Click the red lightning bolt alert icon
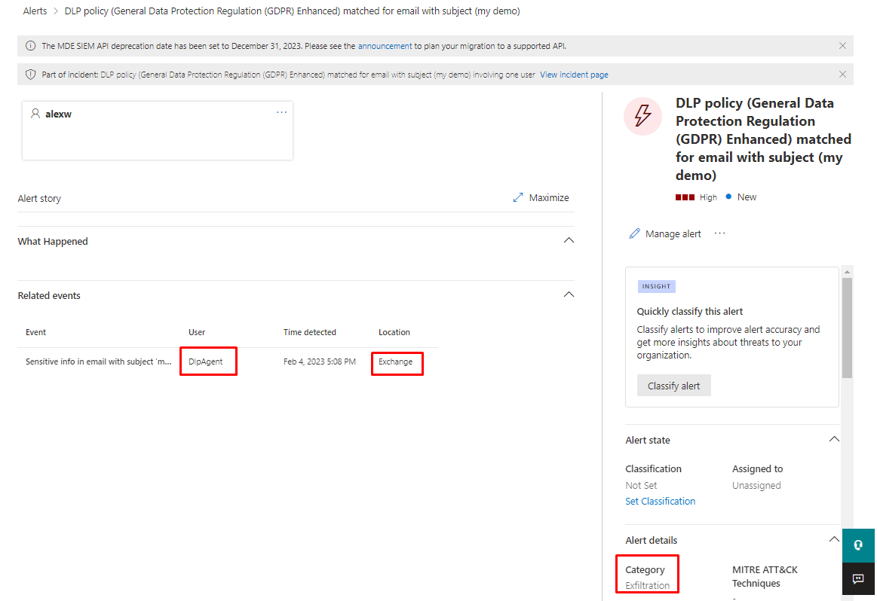The width and height of the screenshot is (877, 601). pyautogui.click(x=642, y=116)
